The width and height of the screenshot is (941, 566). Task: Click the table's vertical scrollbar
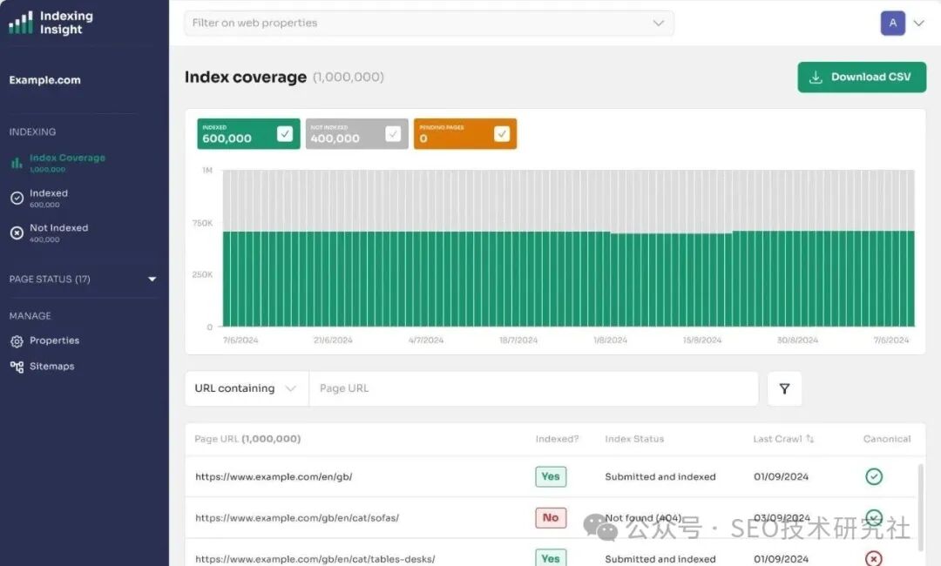click(x=921, y=505)
